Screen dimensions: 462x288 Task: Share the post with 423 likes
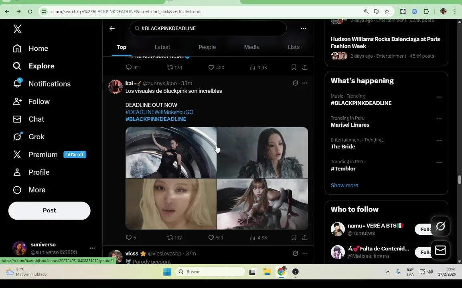(305, 67)
